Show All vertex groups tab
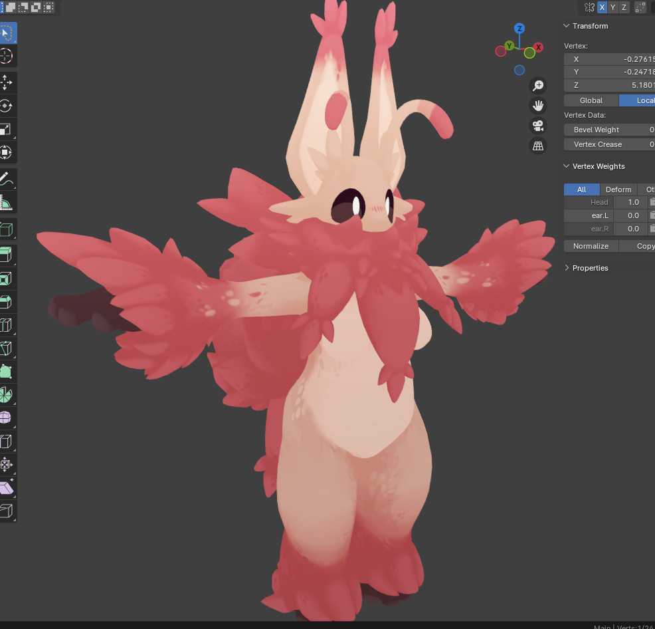Viewport: 655px width, 629px height. pos(581,189)
